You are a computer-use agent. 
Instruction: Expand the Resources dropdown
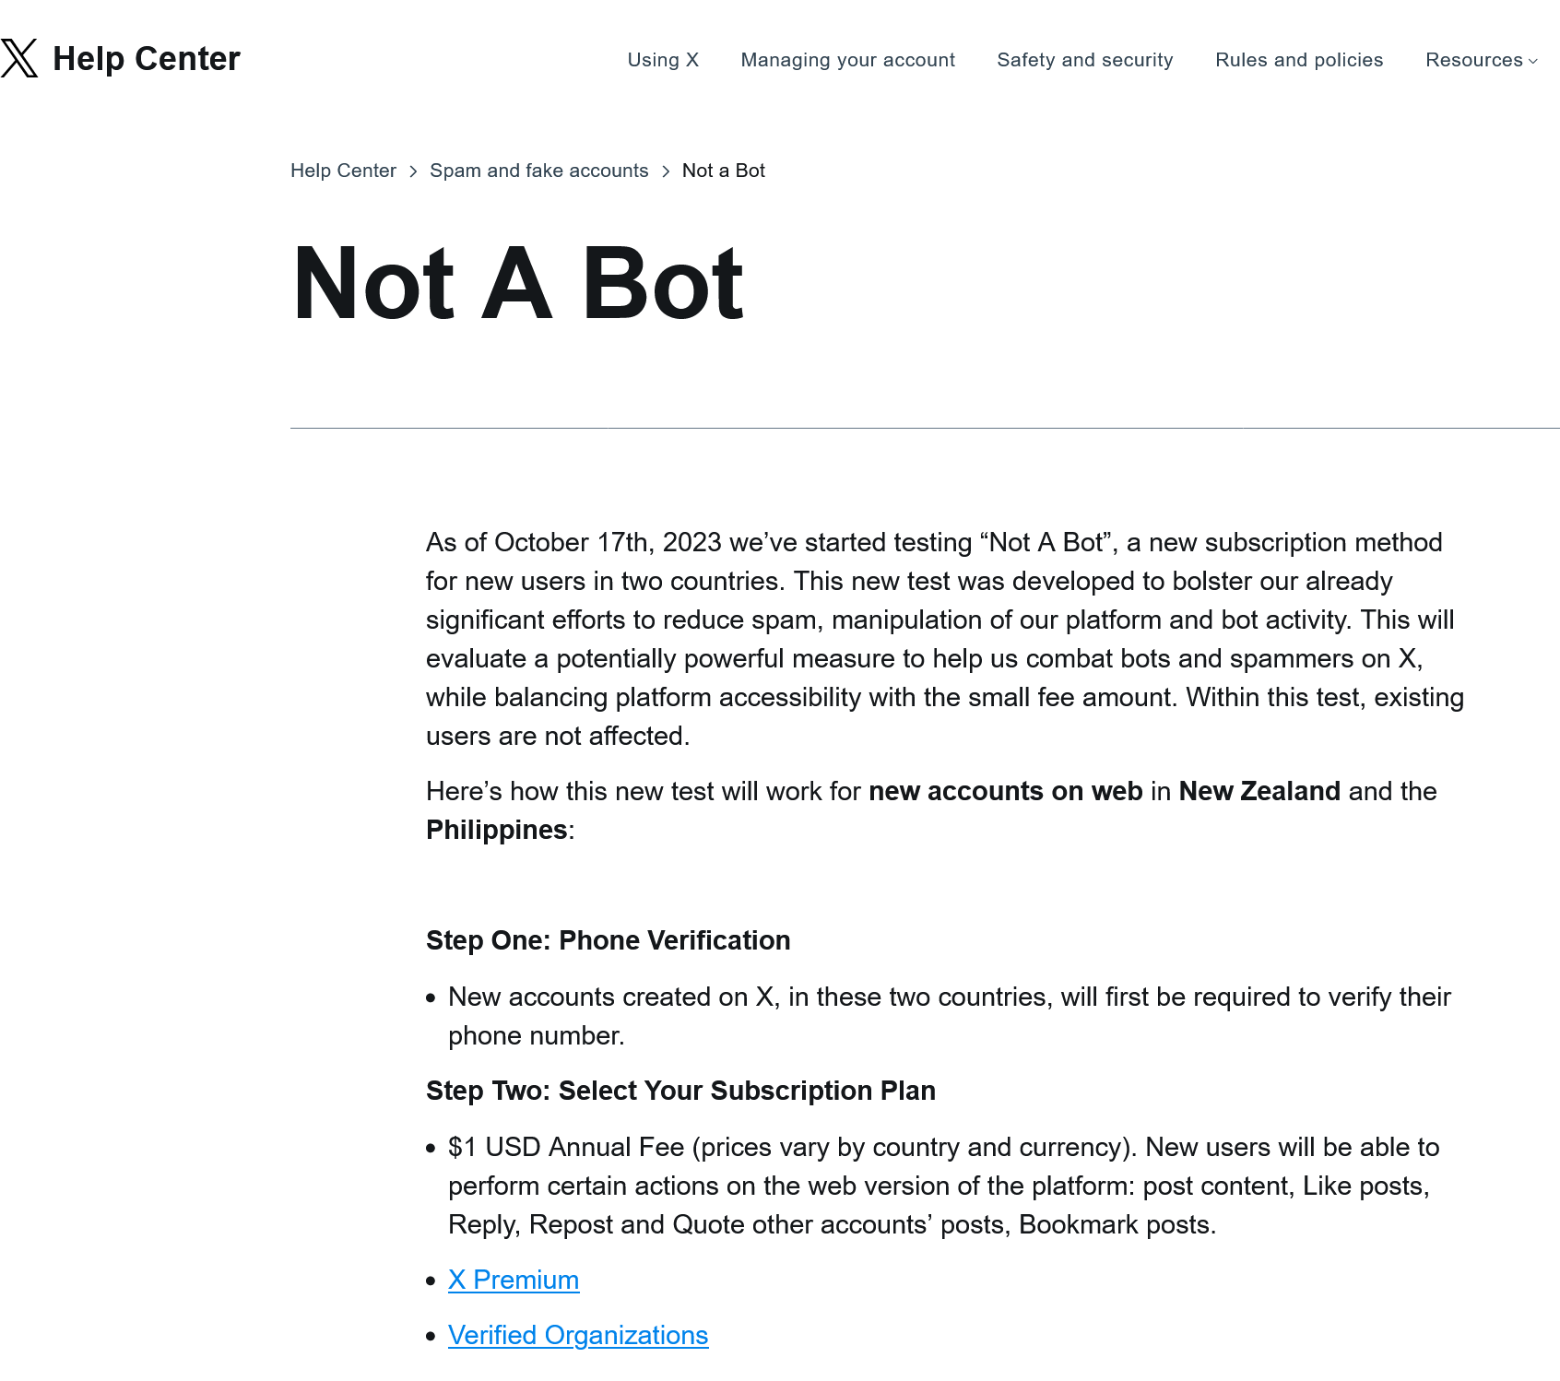(1473, 60)
